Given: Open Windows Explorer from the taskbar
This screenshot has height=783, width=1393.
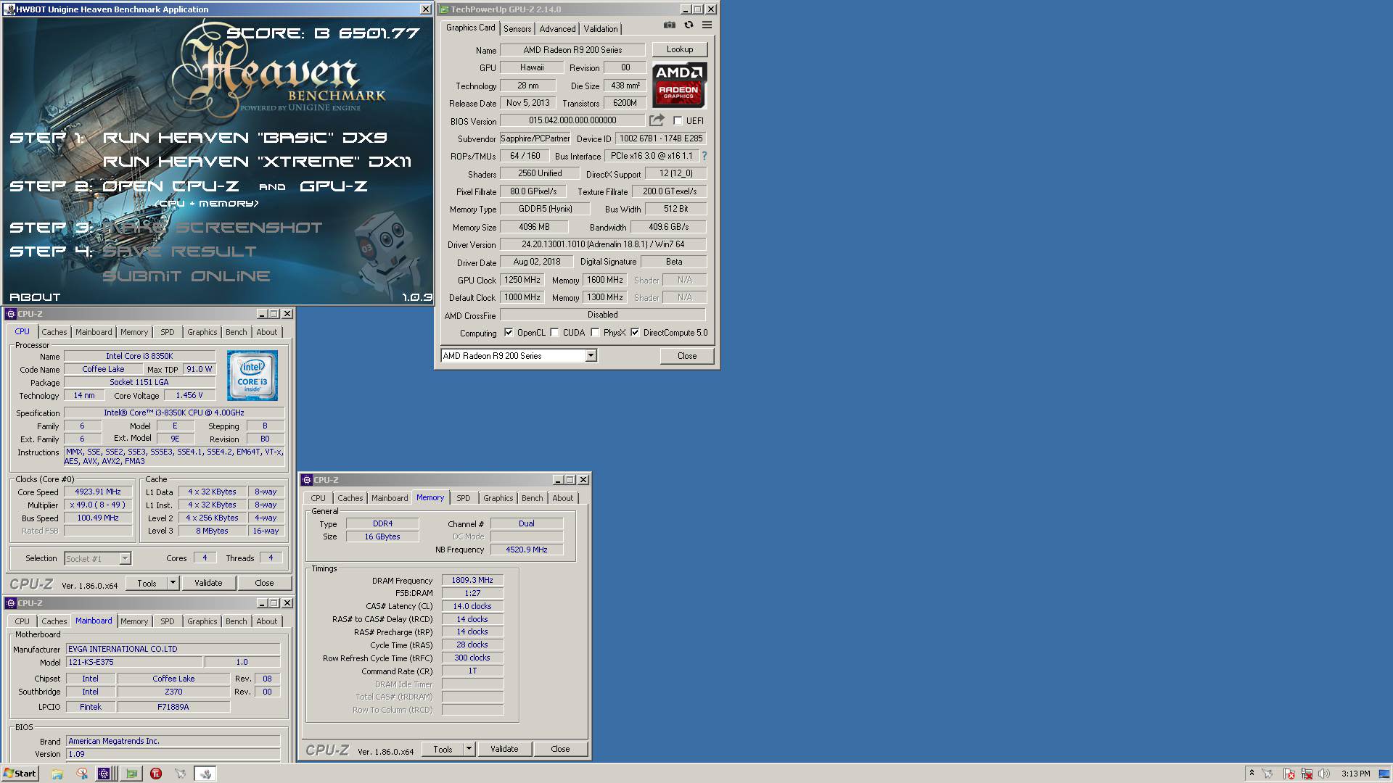Looking at the screenshot, I should point(57,774).
